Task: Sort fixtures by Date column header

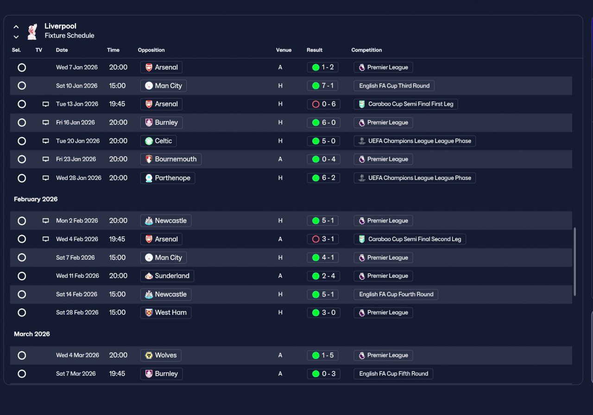Action: [x=62, y=50]
